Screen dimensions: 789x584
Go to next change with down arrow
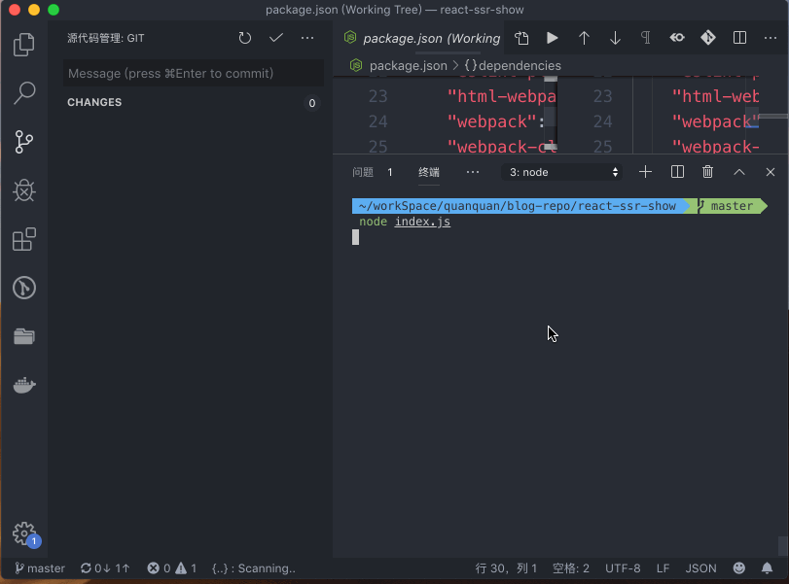click(615, 38)
